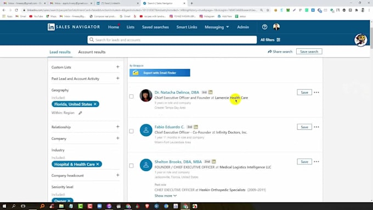Open Saved searches
The height and width of the screenshot is (210, 373).
(x=155, y=27)
